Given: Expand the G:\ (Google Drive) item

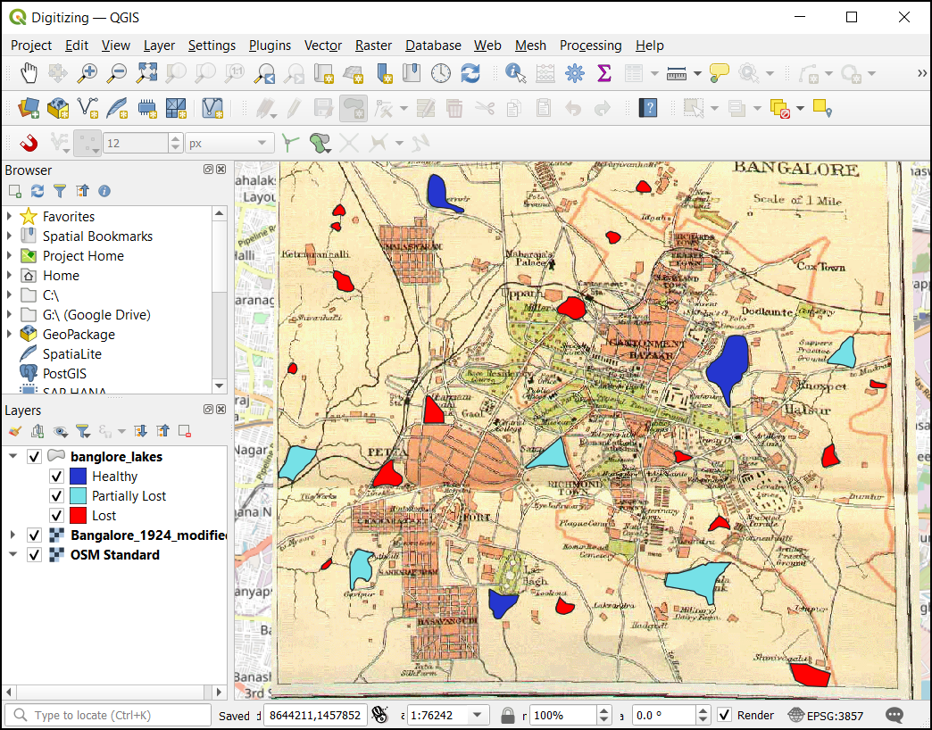Looking at the screenshot, I should [10, 314].
